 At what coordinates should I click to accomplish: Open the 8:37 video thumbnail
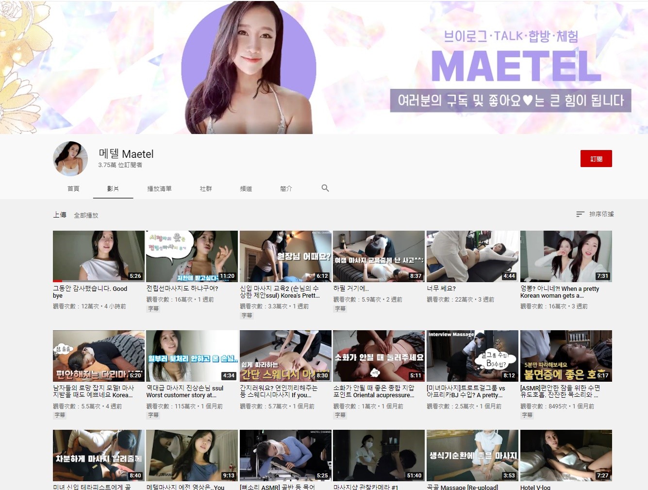(x=379, y=256)
